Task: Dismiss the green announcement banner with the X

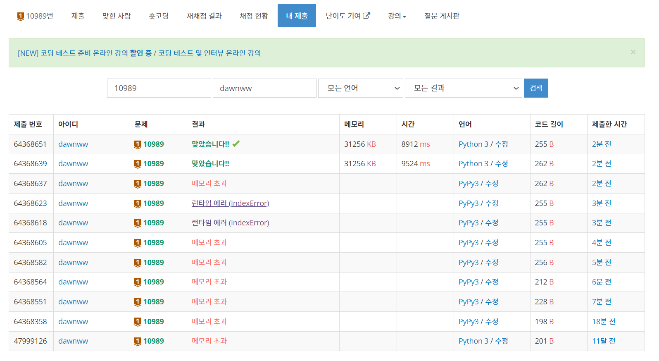Action: [x=633, y=52]
